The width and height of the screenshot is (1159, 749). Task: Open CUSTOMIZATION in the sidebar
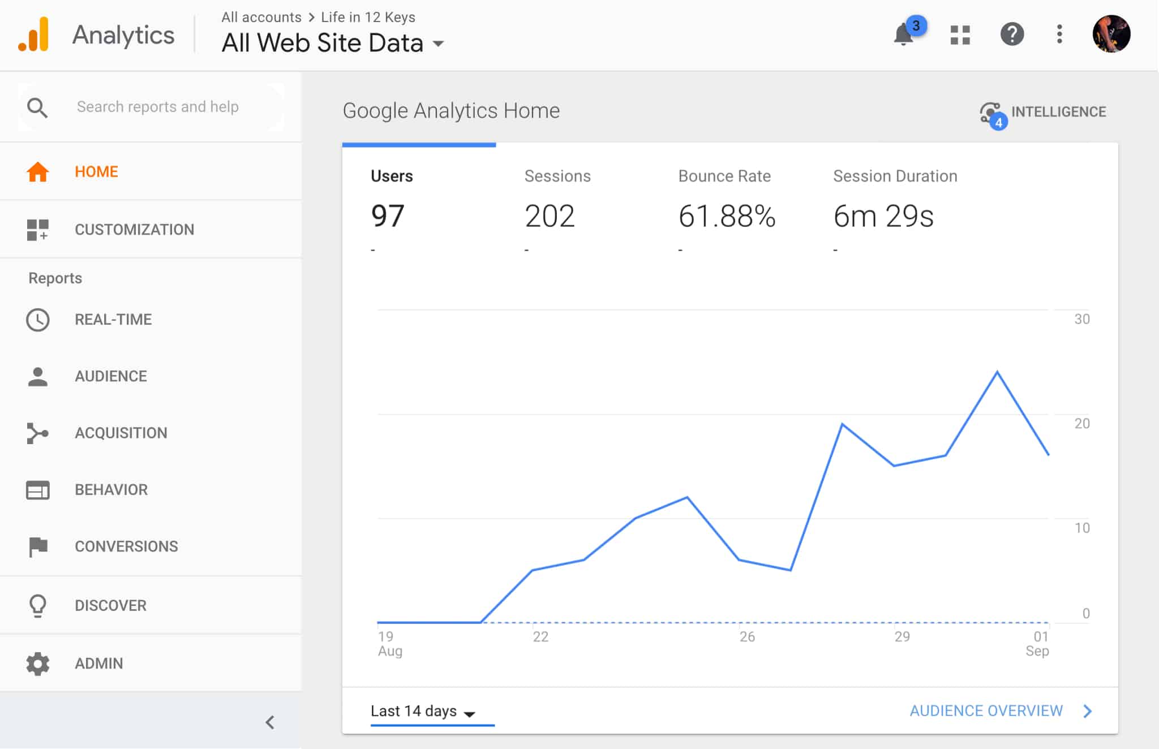(135, 230)
